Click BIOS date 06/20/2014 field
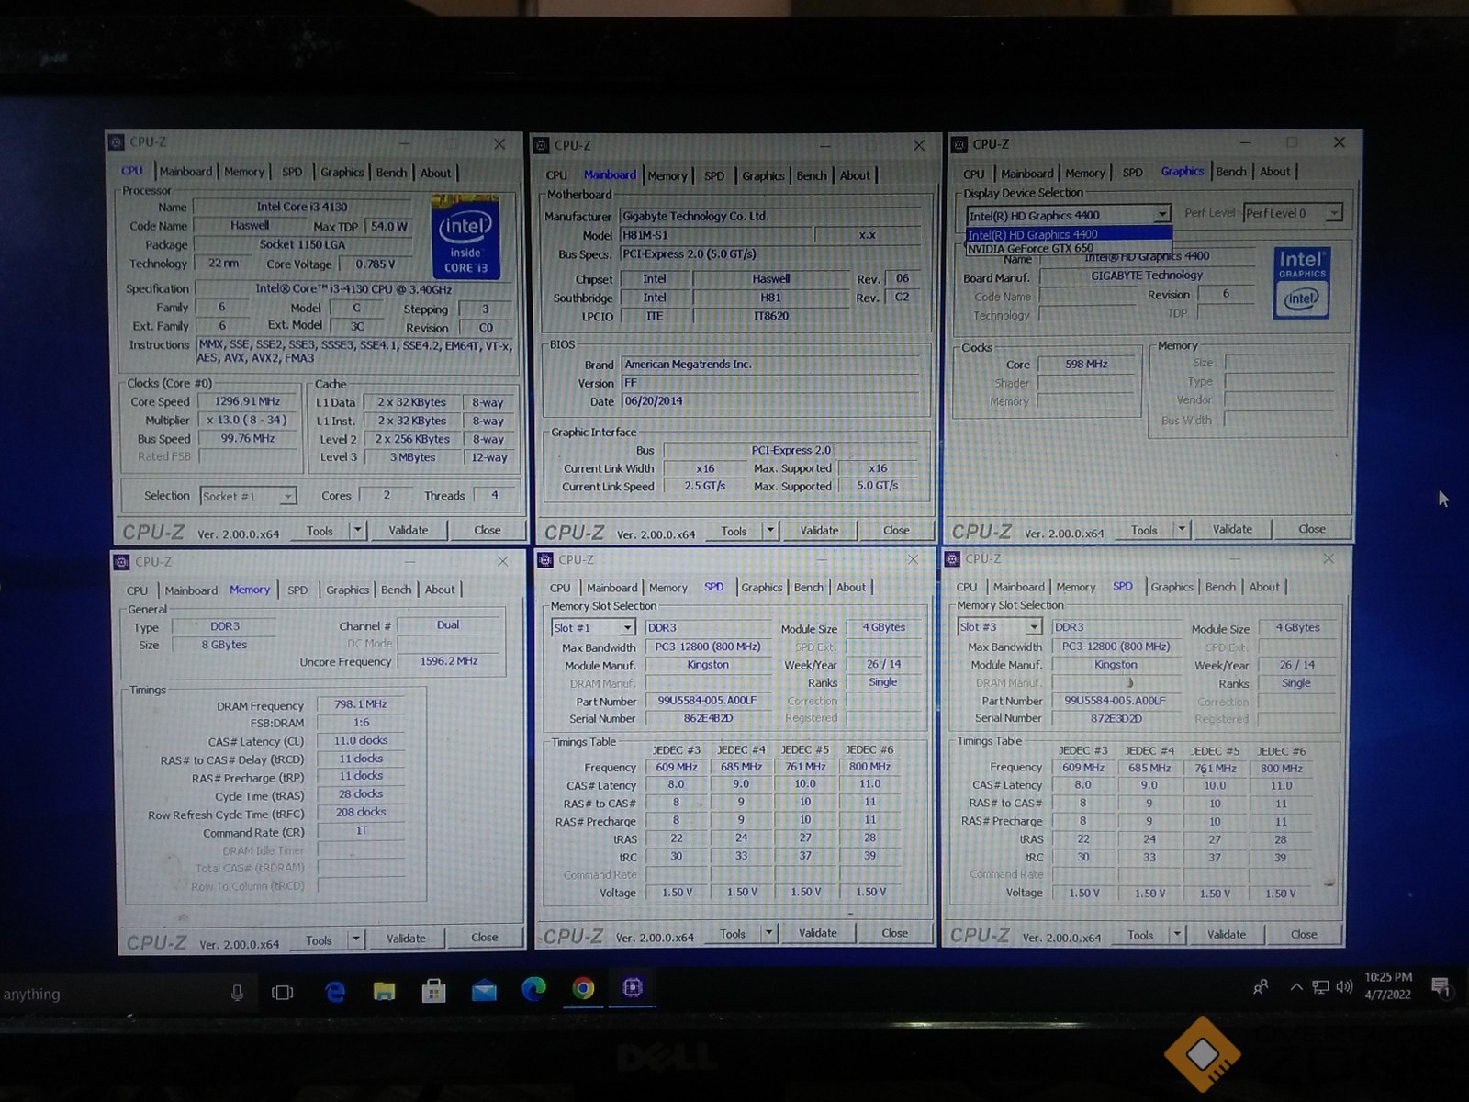 [769, 401]
